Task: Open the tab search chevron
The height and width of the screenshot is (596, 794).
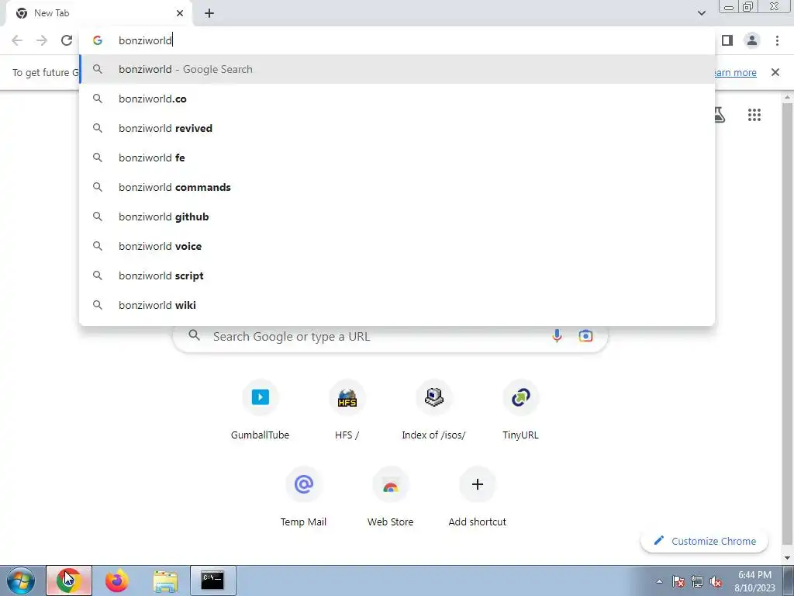Action: click(701, 13)
